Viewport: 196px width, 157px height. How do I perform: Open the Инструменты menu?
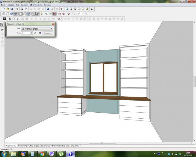(36, 5)
